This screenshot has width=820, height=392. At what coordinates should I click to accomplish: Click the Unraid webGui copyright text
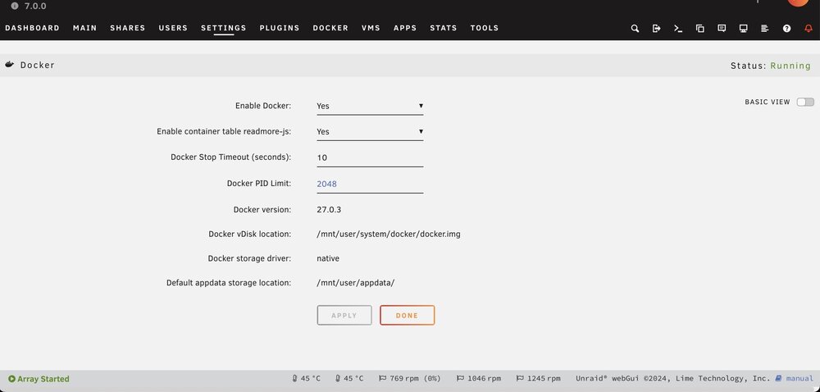pyautogui.click(x=673, y=378)
